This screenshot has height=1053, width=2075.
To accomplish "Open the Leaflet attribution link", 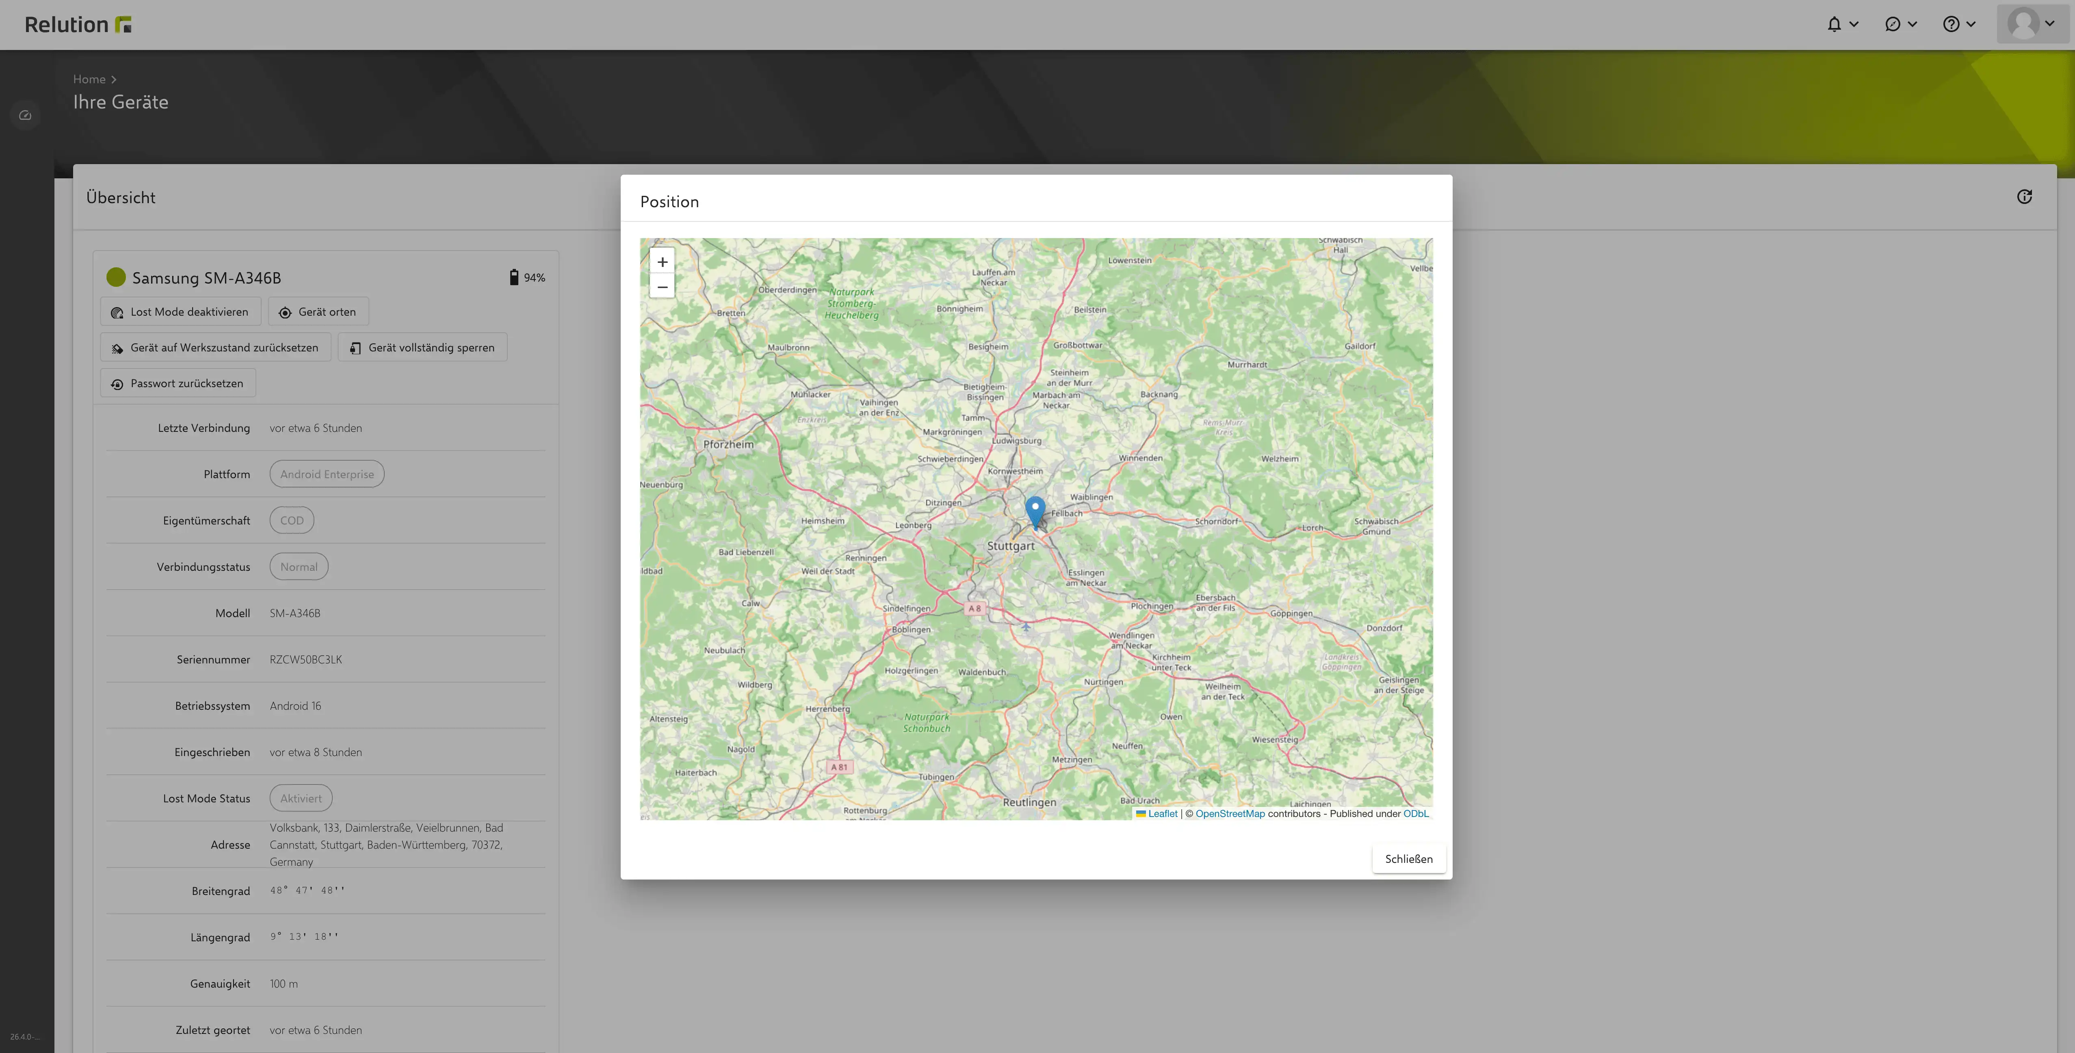I will coord(1162,814).
